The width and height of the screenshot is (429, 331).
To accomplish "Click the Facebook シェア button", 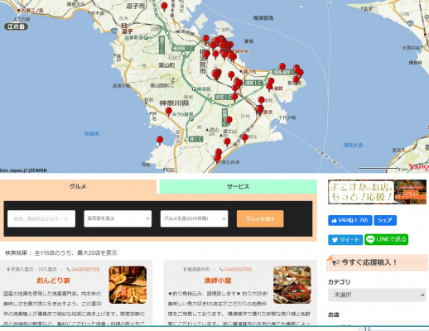I will [385, 220].
